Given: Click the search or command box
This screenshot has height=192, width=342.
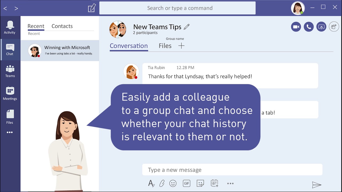Looking at the screenshot, I should tap(177, 8).
